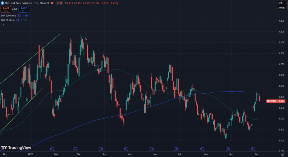The width and height of the screenshot is (288, 157).
Task: Click the SMA 200 close indicator label
Action: point(8,16)
